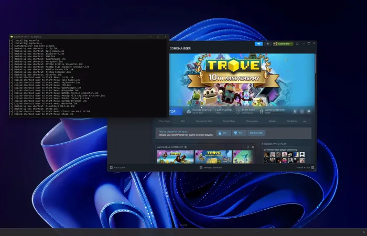The image size is (367, 236).
Task: Switch Steam to Big Picture mode icon
Action: [297, 44]
